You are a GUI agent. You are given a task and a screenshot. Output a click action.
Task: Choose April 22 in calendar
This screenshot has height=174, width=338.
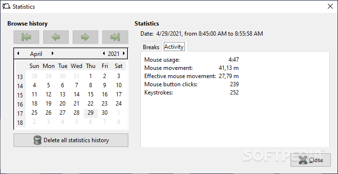tap(91, 104)
